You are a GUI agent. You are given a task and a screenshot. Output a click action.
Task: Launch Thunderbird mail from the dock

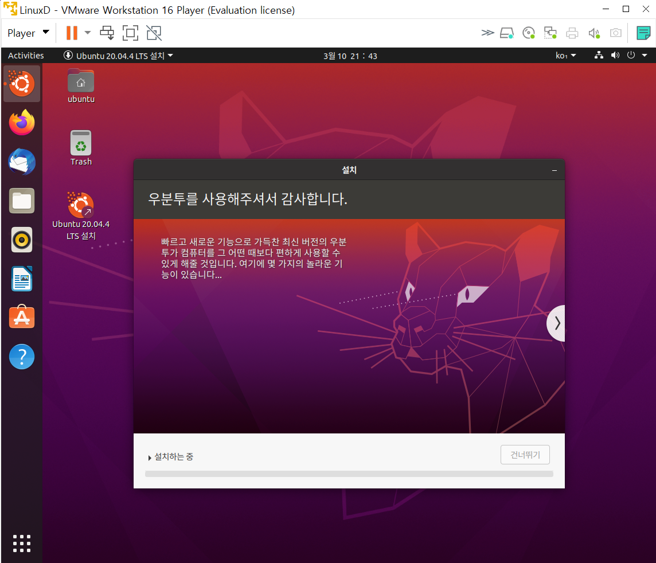[22, 162]
